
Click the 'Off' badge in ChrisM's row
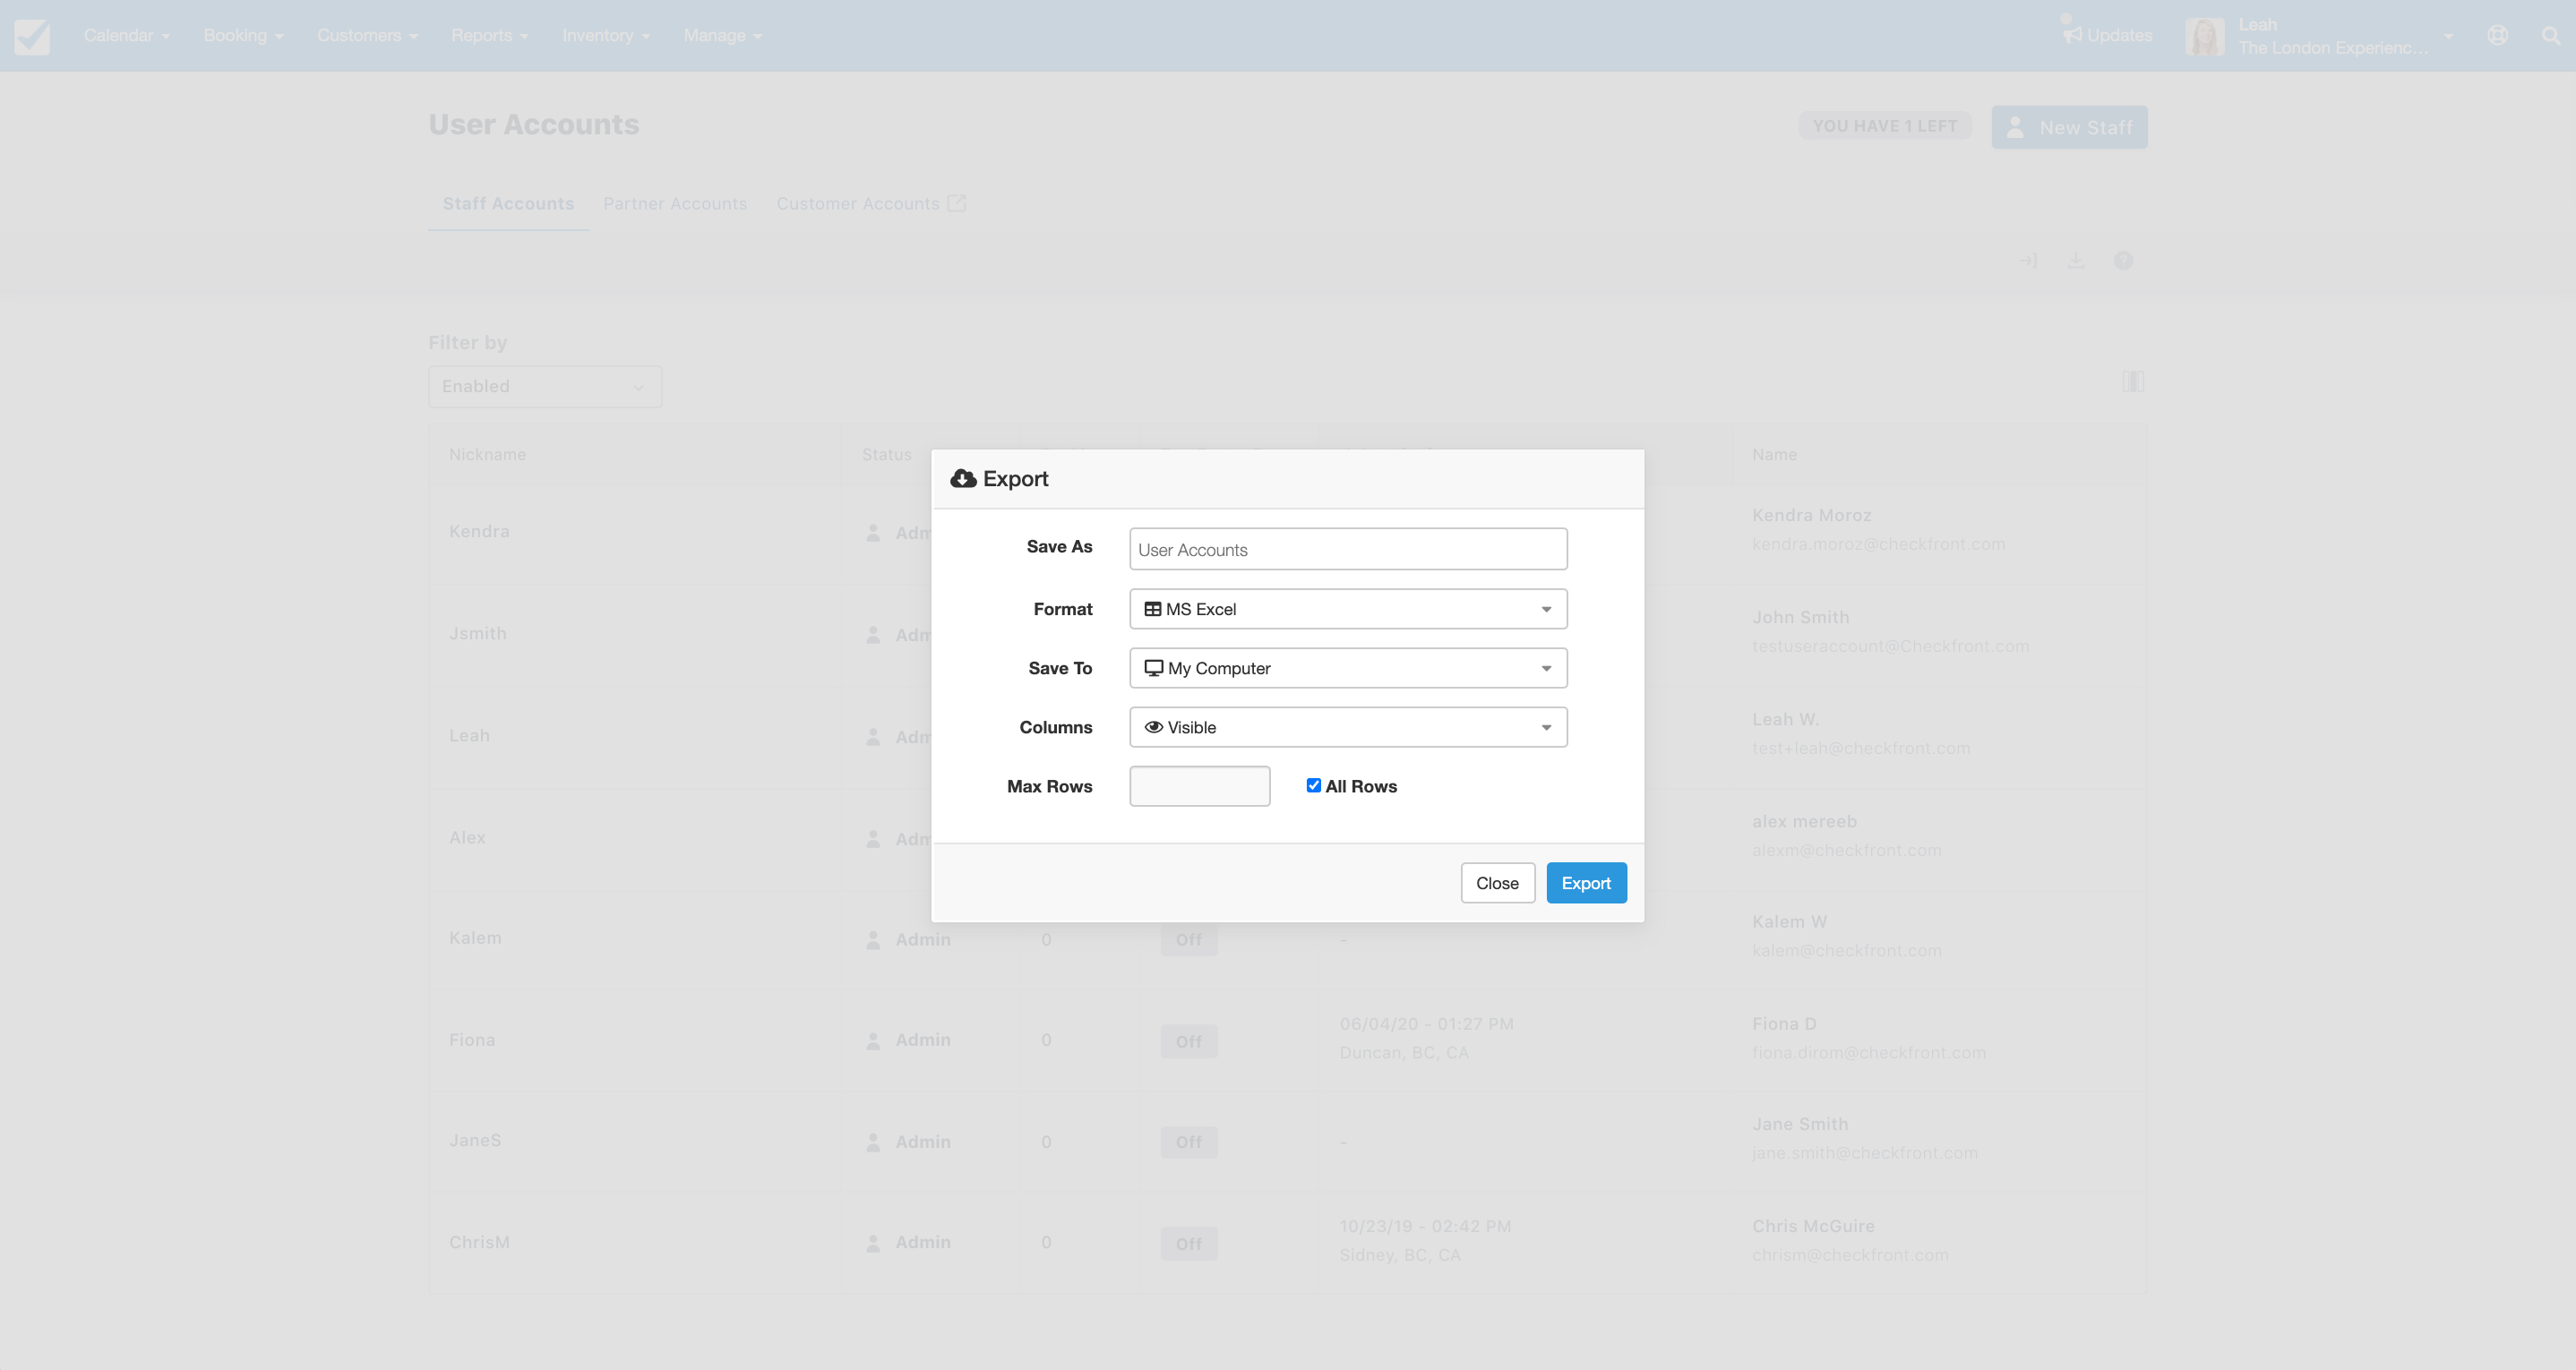pyautogui.click(x=1189, y=1244)
